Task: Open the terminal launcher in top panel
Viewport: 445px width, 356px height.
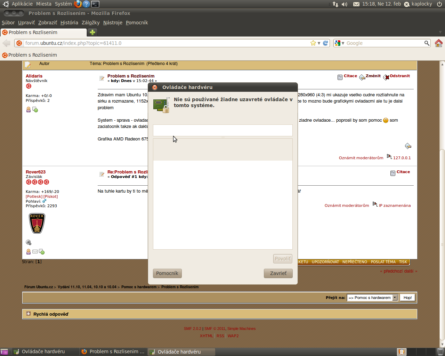Action: tap(95, 4)
